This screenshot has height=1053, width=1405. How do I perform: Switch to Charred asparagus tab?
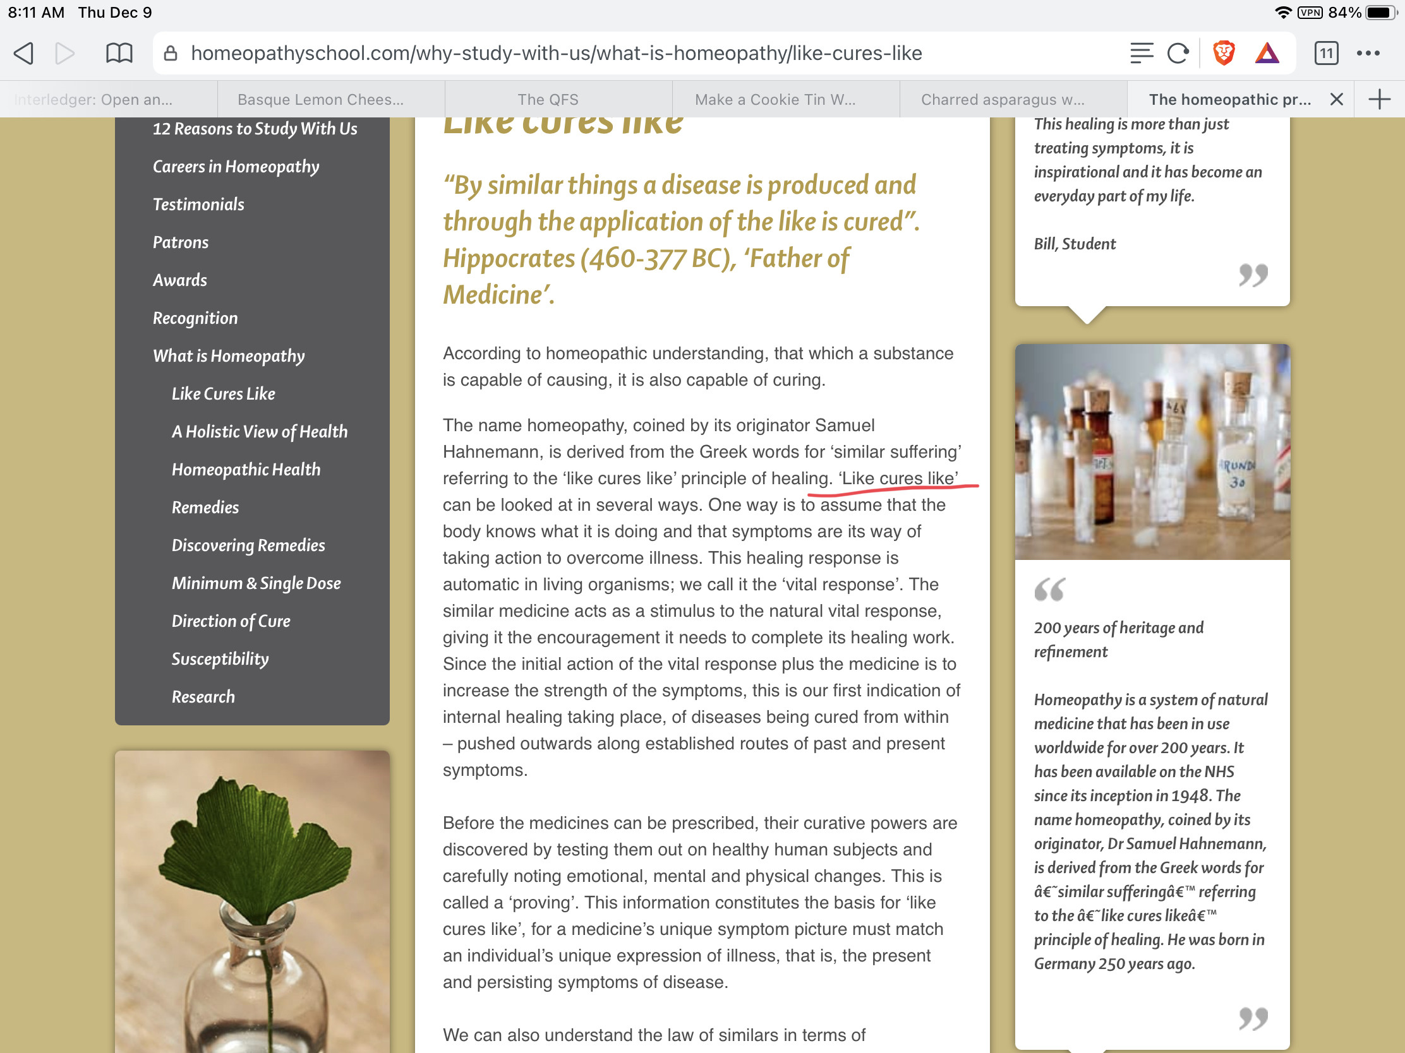pos(1003,100)
